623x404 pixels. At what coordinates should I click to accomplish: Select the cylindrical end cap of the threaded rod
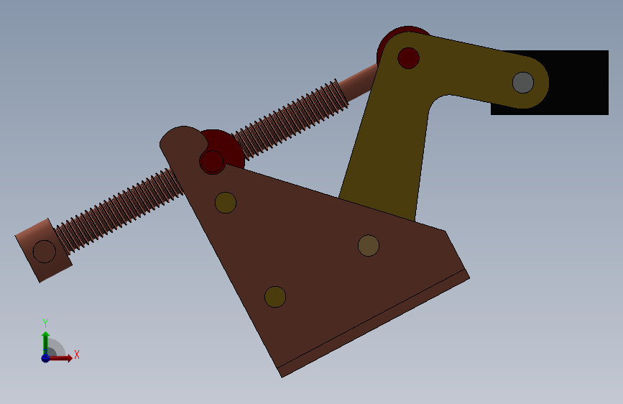44,250
